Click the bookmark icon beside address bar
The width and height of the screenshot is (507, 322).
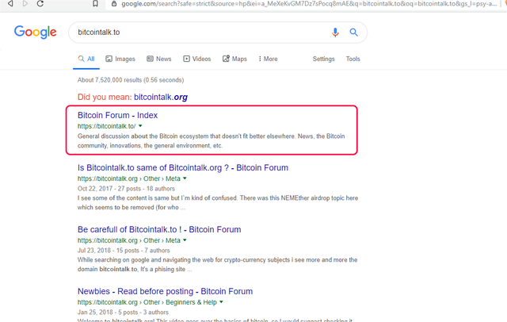coord(95,3)
